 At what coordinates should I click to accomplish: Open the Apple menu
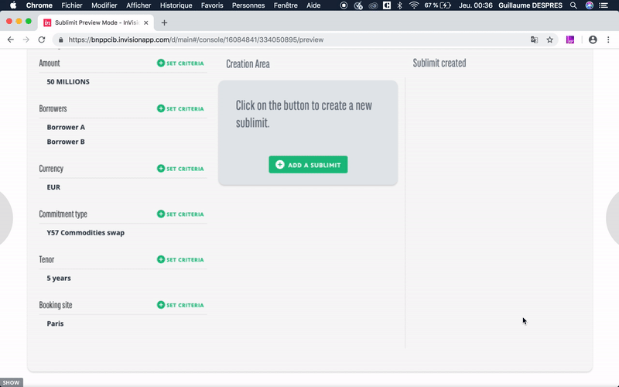click(x=13, y=5)
